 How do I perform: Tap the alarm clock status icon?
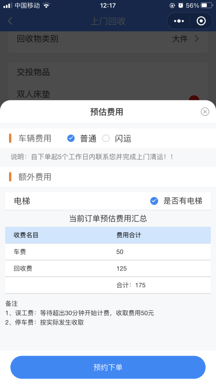pyautogui.click(x=181, y=5)
